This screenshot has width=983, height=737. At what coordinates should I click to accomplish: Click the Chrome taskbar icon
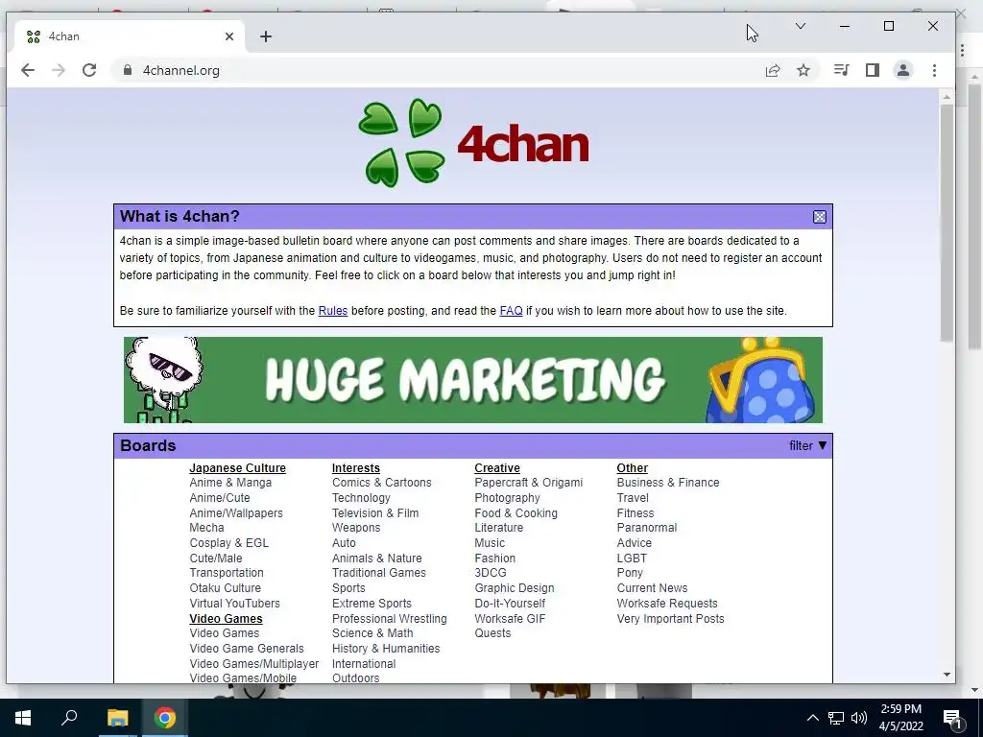pos(165,718)
